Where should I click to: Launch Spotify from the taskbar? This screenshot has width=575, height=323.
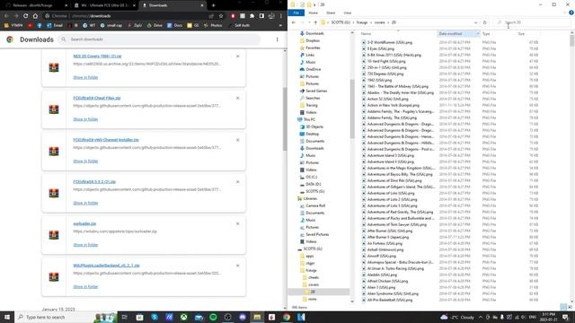point(213,317)
